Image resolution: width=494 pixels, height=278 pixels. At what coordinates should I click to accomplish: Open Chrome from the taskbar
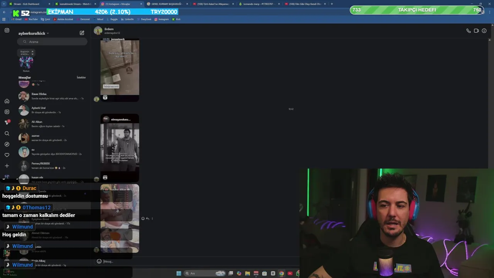click(281, 273)
